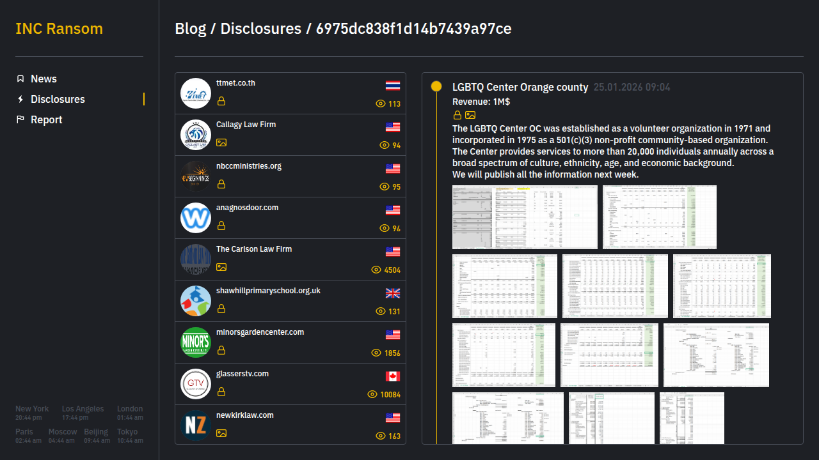Click the eye icon in the glasserstv.com row
This screenshot has width=819, height=460.
pos(372,394)
